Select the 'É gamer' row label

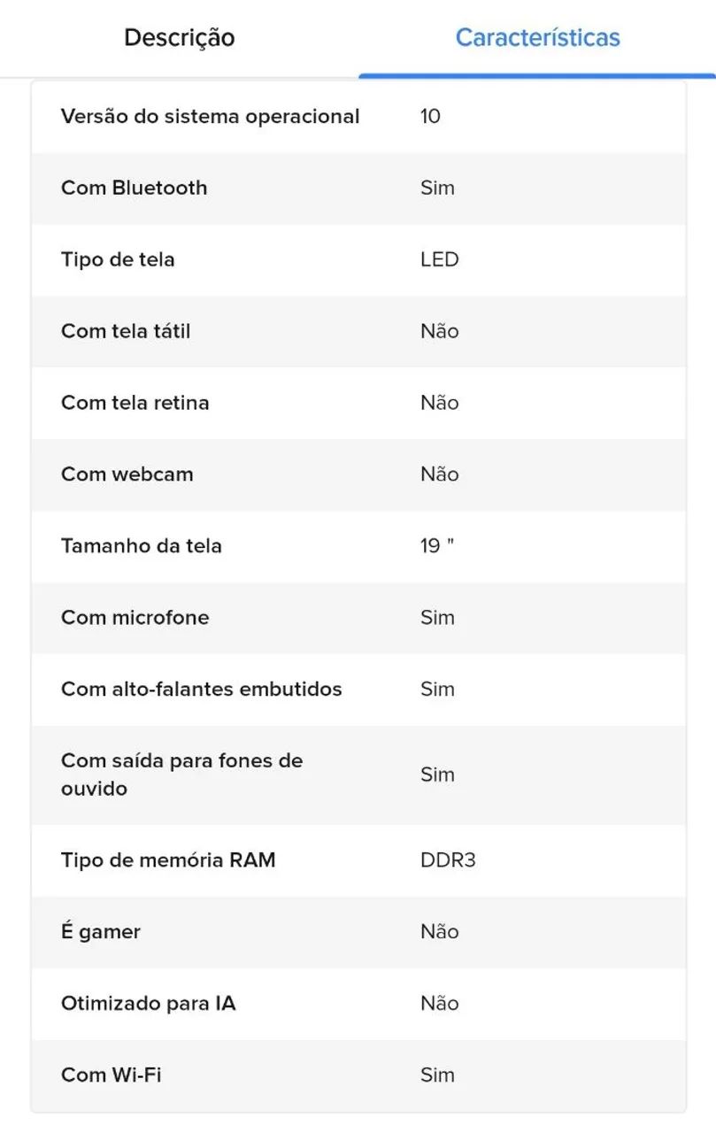(x=100, y=932)
